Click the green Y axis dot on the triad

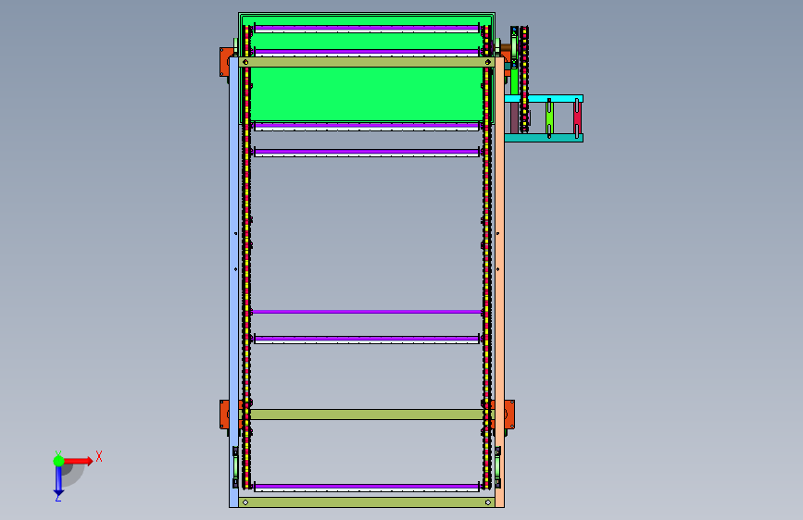pos(58,461)
